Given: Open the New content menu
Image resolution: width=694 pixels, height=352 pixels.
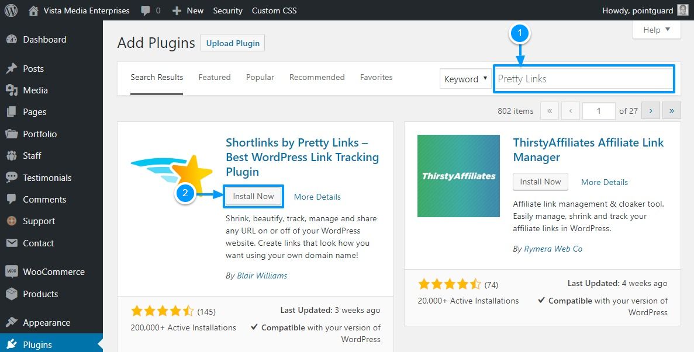Looking at the screenshot, I should (x=188, y=11).
